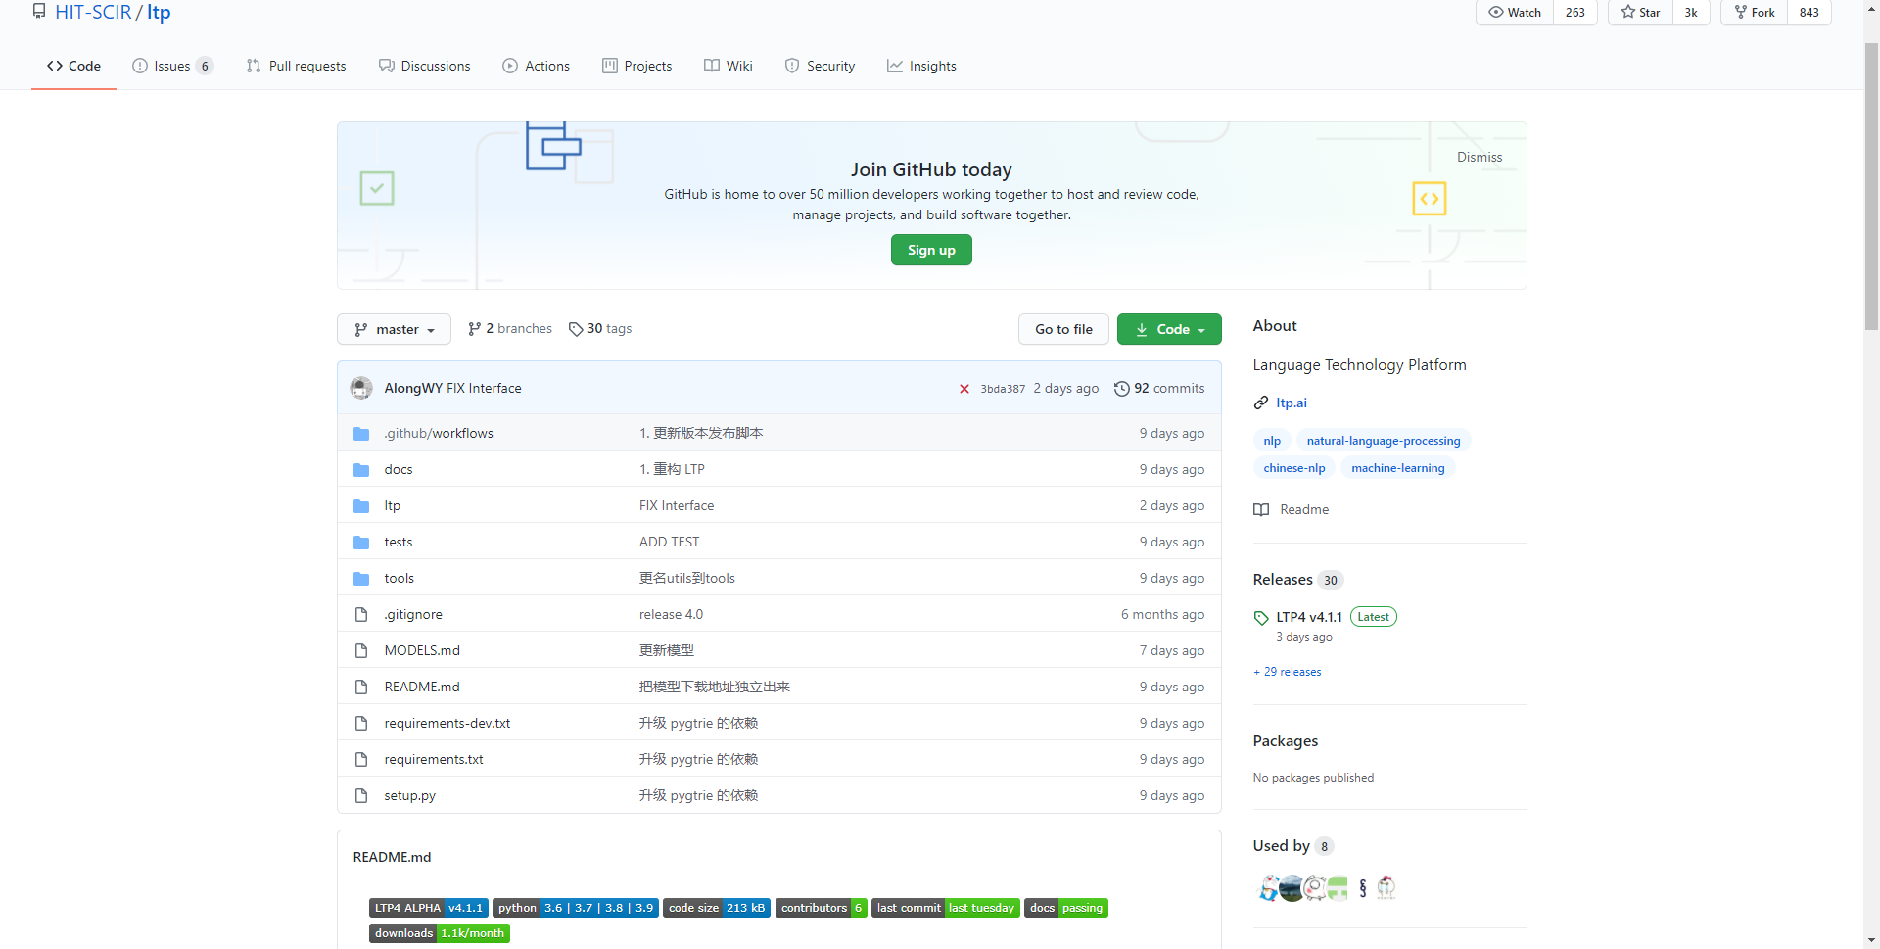Open the ltp.ai website link
The height and width of the screenshot is (949, 1880).
point(1292,403)
